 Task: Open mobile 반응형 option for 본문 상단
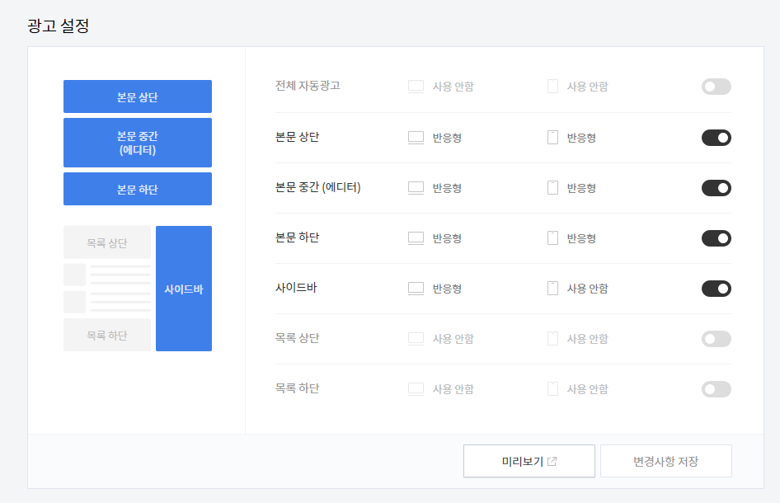[x=581, y=138]
